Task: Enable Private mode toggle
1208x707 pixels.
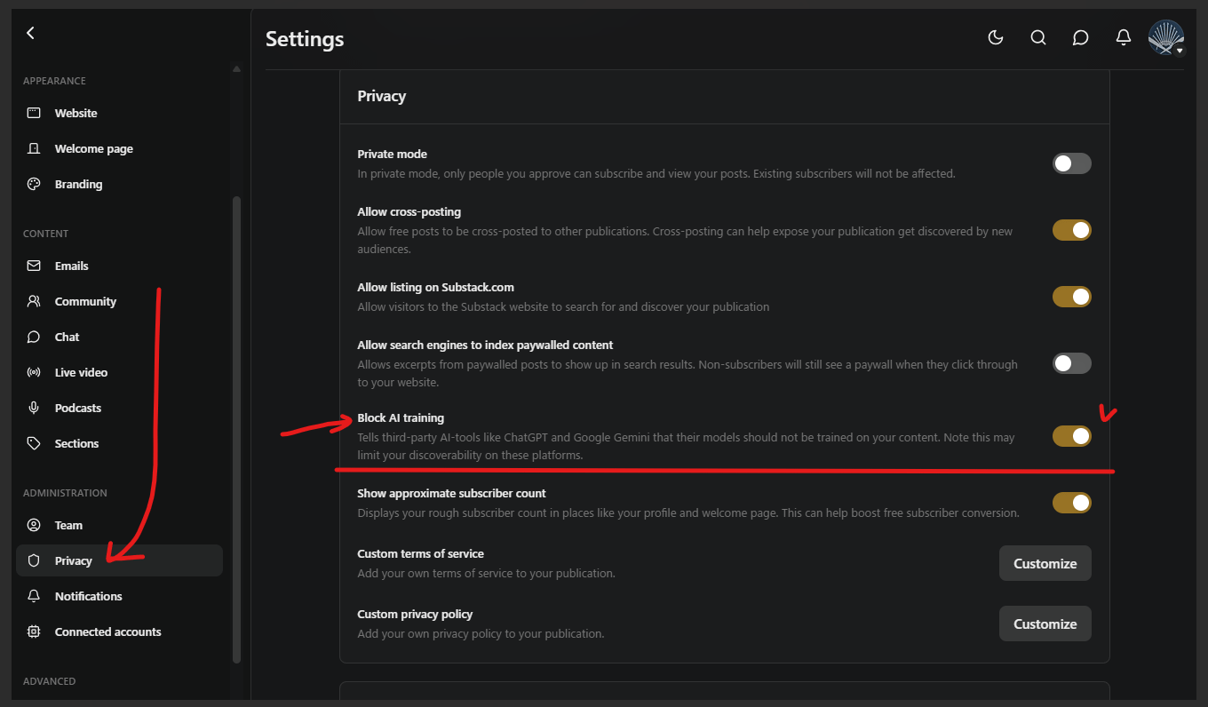Action: pos(1072,163)
